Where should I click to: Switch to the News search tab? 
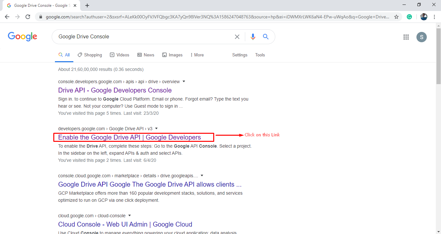pyautogui.click(x=146, y=55)
